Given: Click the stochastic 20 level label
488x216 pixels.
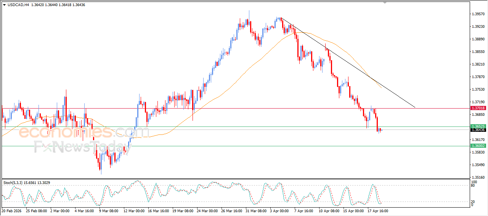Looking at the screenshot, I should coord(474,202).
